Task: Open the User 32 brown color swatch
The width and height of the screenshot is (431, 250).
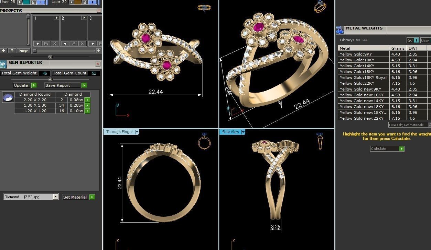Action: coord(78,2)
